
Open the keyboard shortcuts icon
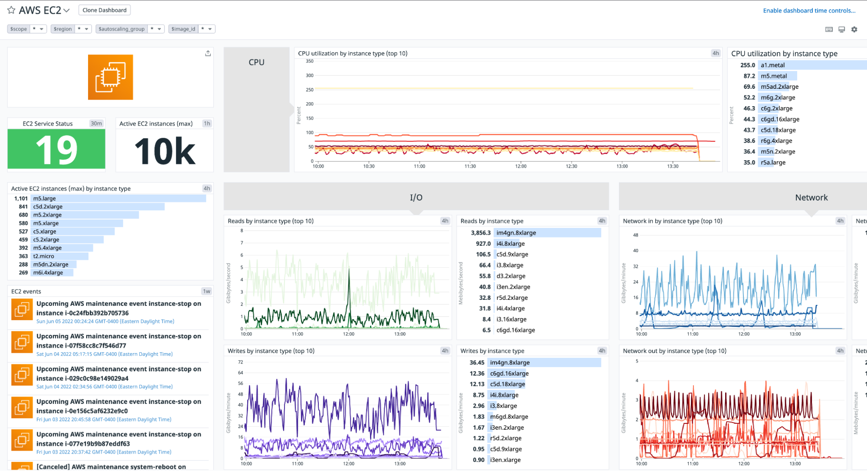[x=828, y=29]
